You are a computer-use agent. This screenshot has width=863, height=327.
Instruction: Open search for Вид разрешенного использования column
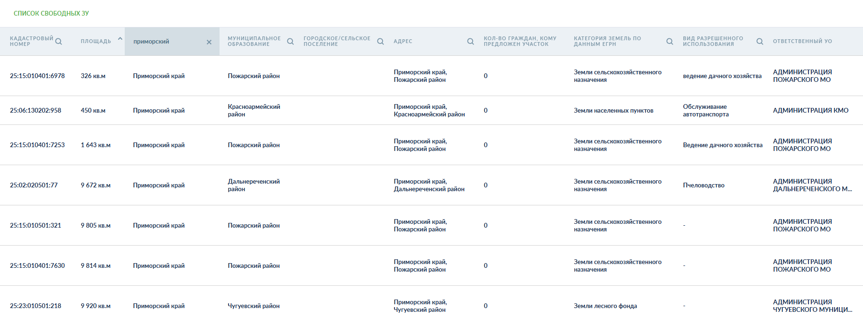click(760, 42)
